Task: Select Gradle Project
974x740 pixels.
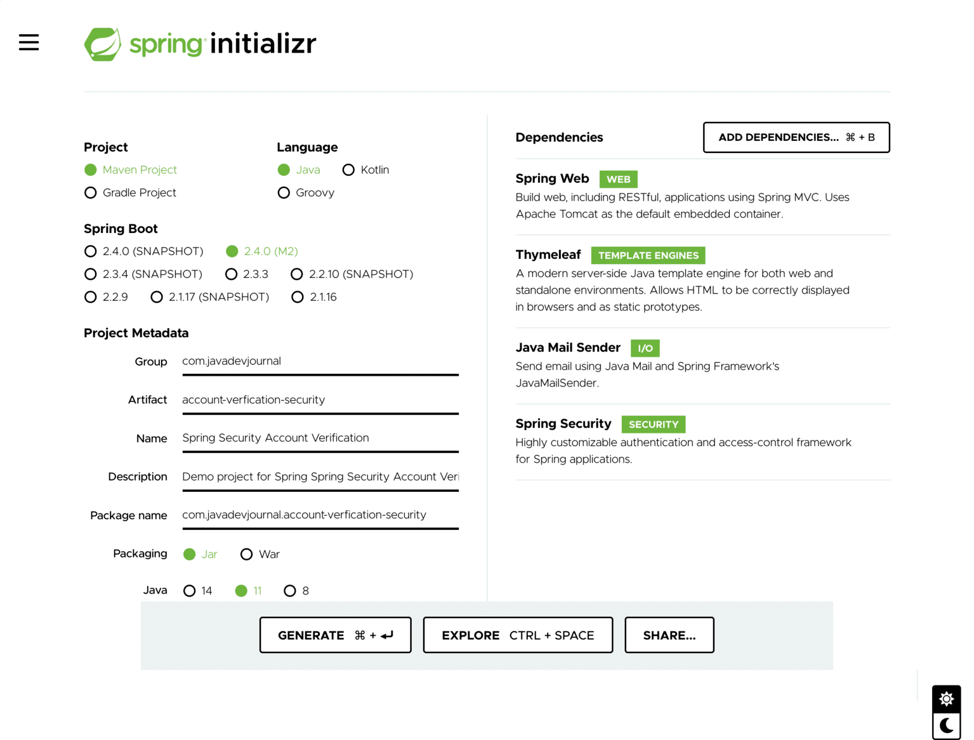Action: [x=90, y=192]
